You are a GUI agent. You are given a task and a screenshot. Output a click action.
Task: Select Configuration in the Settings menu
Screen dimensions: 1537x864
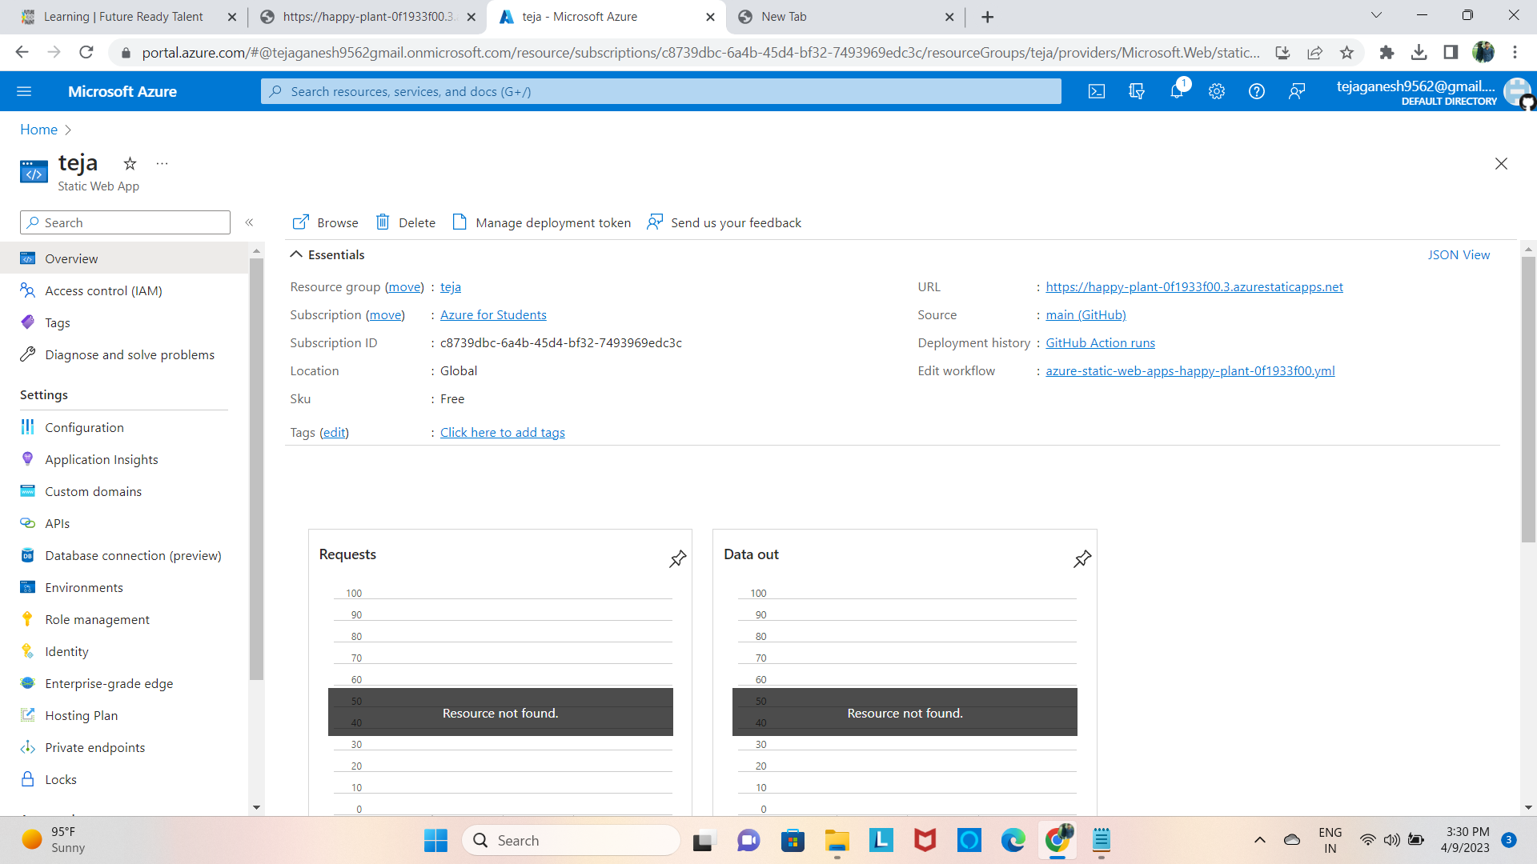coord(84,427)
